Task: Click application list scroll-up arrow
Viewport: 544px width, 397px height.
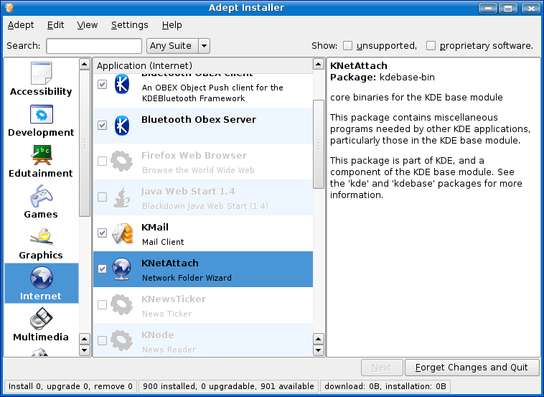Action: pyautogui.click(x=318, y=65)
